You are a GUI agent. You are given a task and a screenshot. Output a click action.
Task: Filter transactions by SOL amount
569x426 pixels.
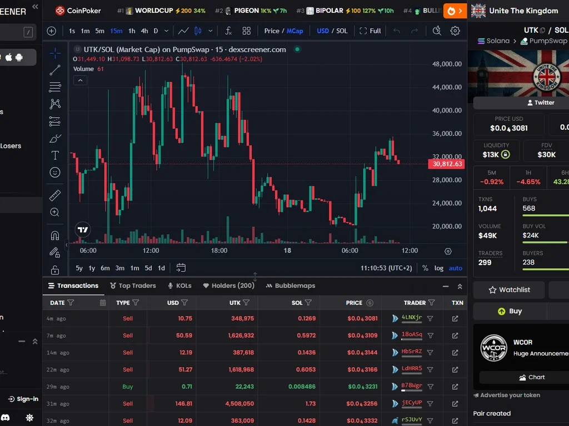tap(308, 302)
